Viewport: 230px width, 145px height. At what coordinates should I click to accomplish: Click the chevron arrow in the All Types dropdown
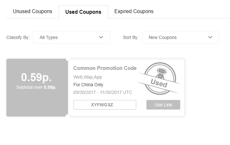tap(101, 37)
